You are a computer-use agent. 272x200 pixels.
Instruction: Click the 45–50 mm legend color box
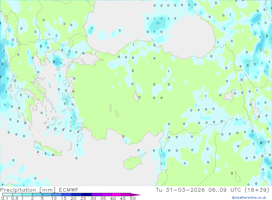tap(126, 195)
